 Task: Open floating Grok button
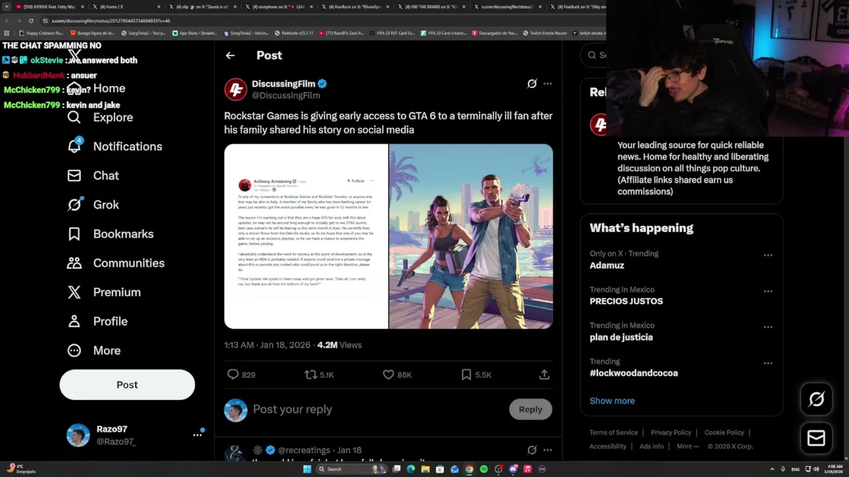816,399
